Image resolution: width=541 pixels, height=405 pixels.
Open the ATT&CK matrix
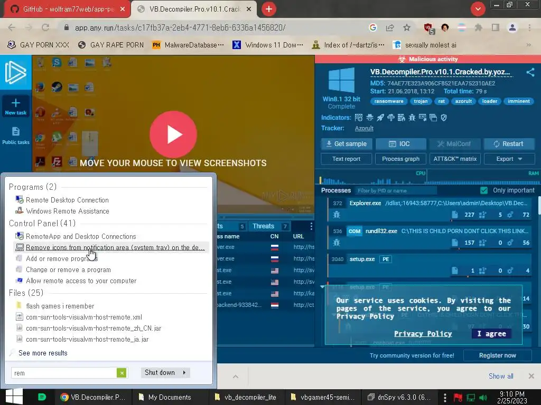(x=455, y=159)
